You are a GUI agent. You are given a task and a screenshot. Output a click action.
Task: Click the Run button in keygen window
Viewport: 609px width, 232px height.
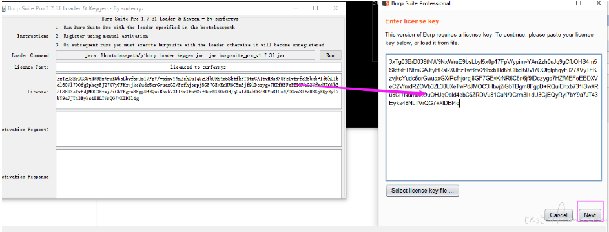(x=330, y=55)
